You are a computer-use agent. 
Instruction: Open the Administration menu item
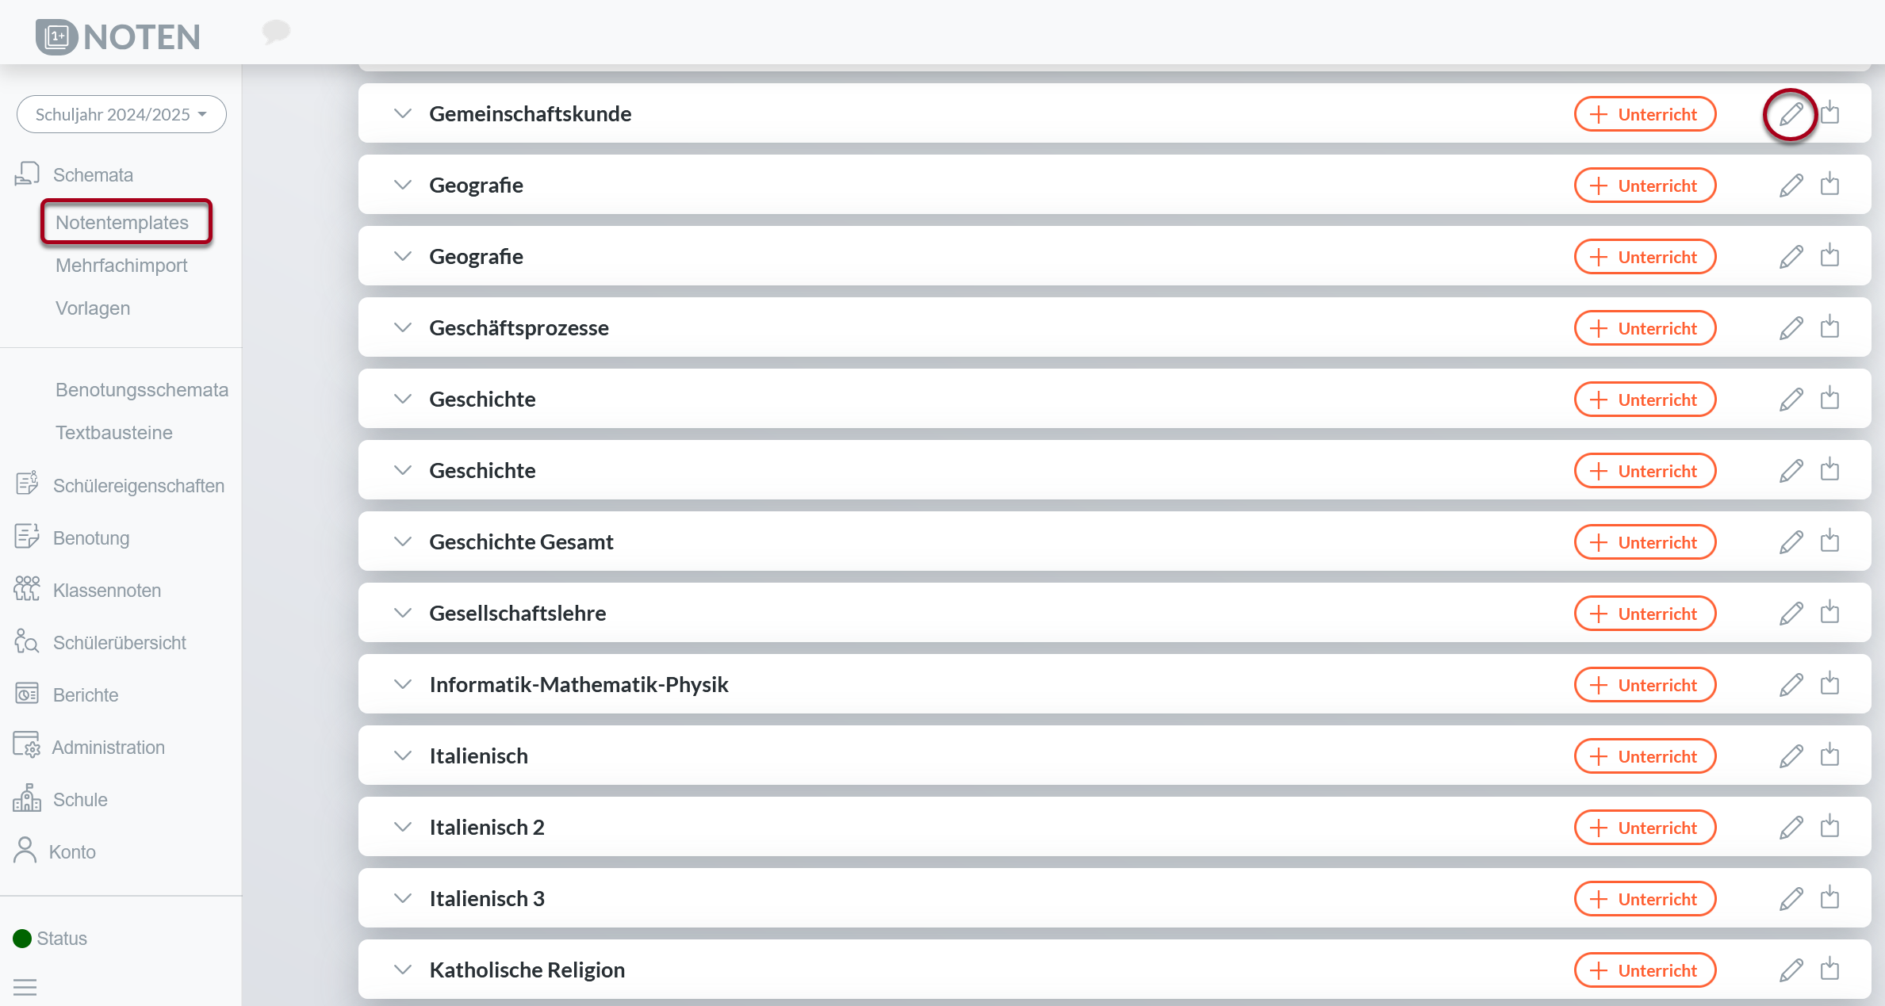(108, 748)
